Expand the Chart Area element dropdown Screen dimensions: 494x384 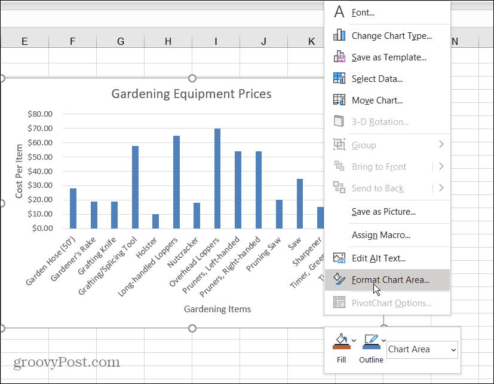point(453,350)
